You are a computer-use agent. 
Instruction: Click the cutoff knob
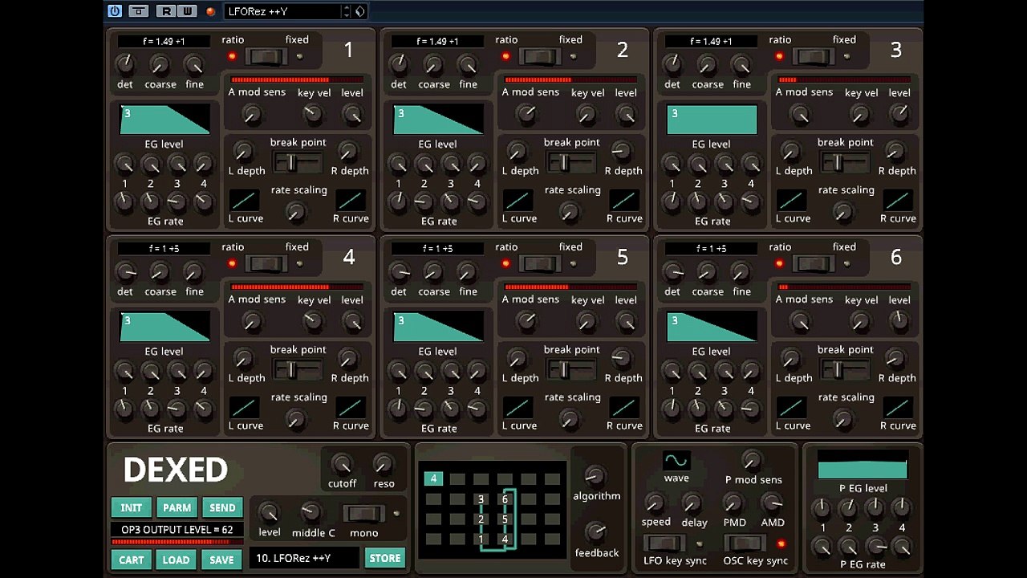(342, 464)
